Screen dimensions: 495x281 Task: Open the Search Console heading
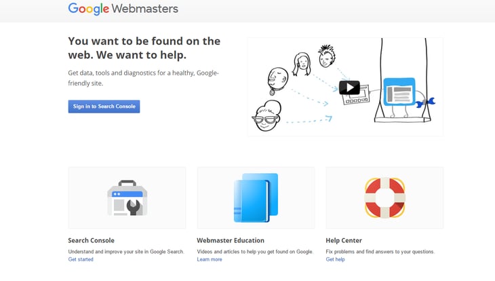(x=92, y=240)
